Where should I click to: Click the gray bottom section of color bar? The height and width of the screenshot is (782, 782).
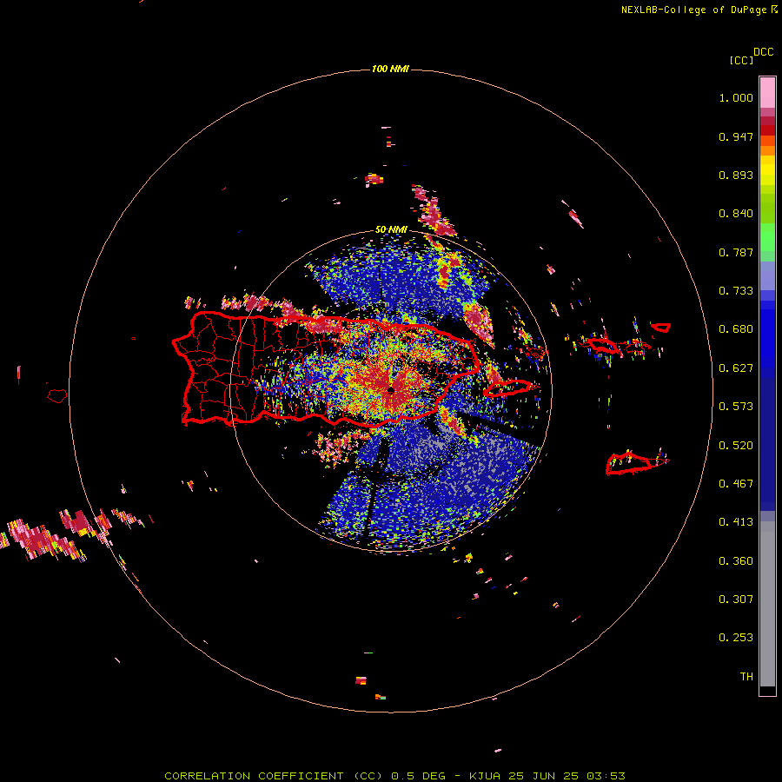(x=767, y=604)
